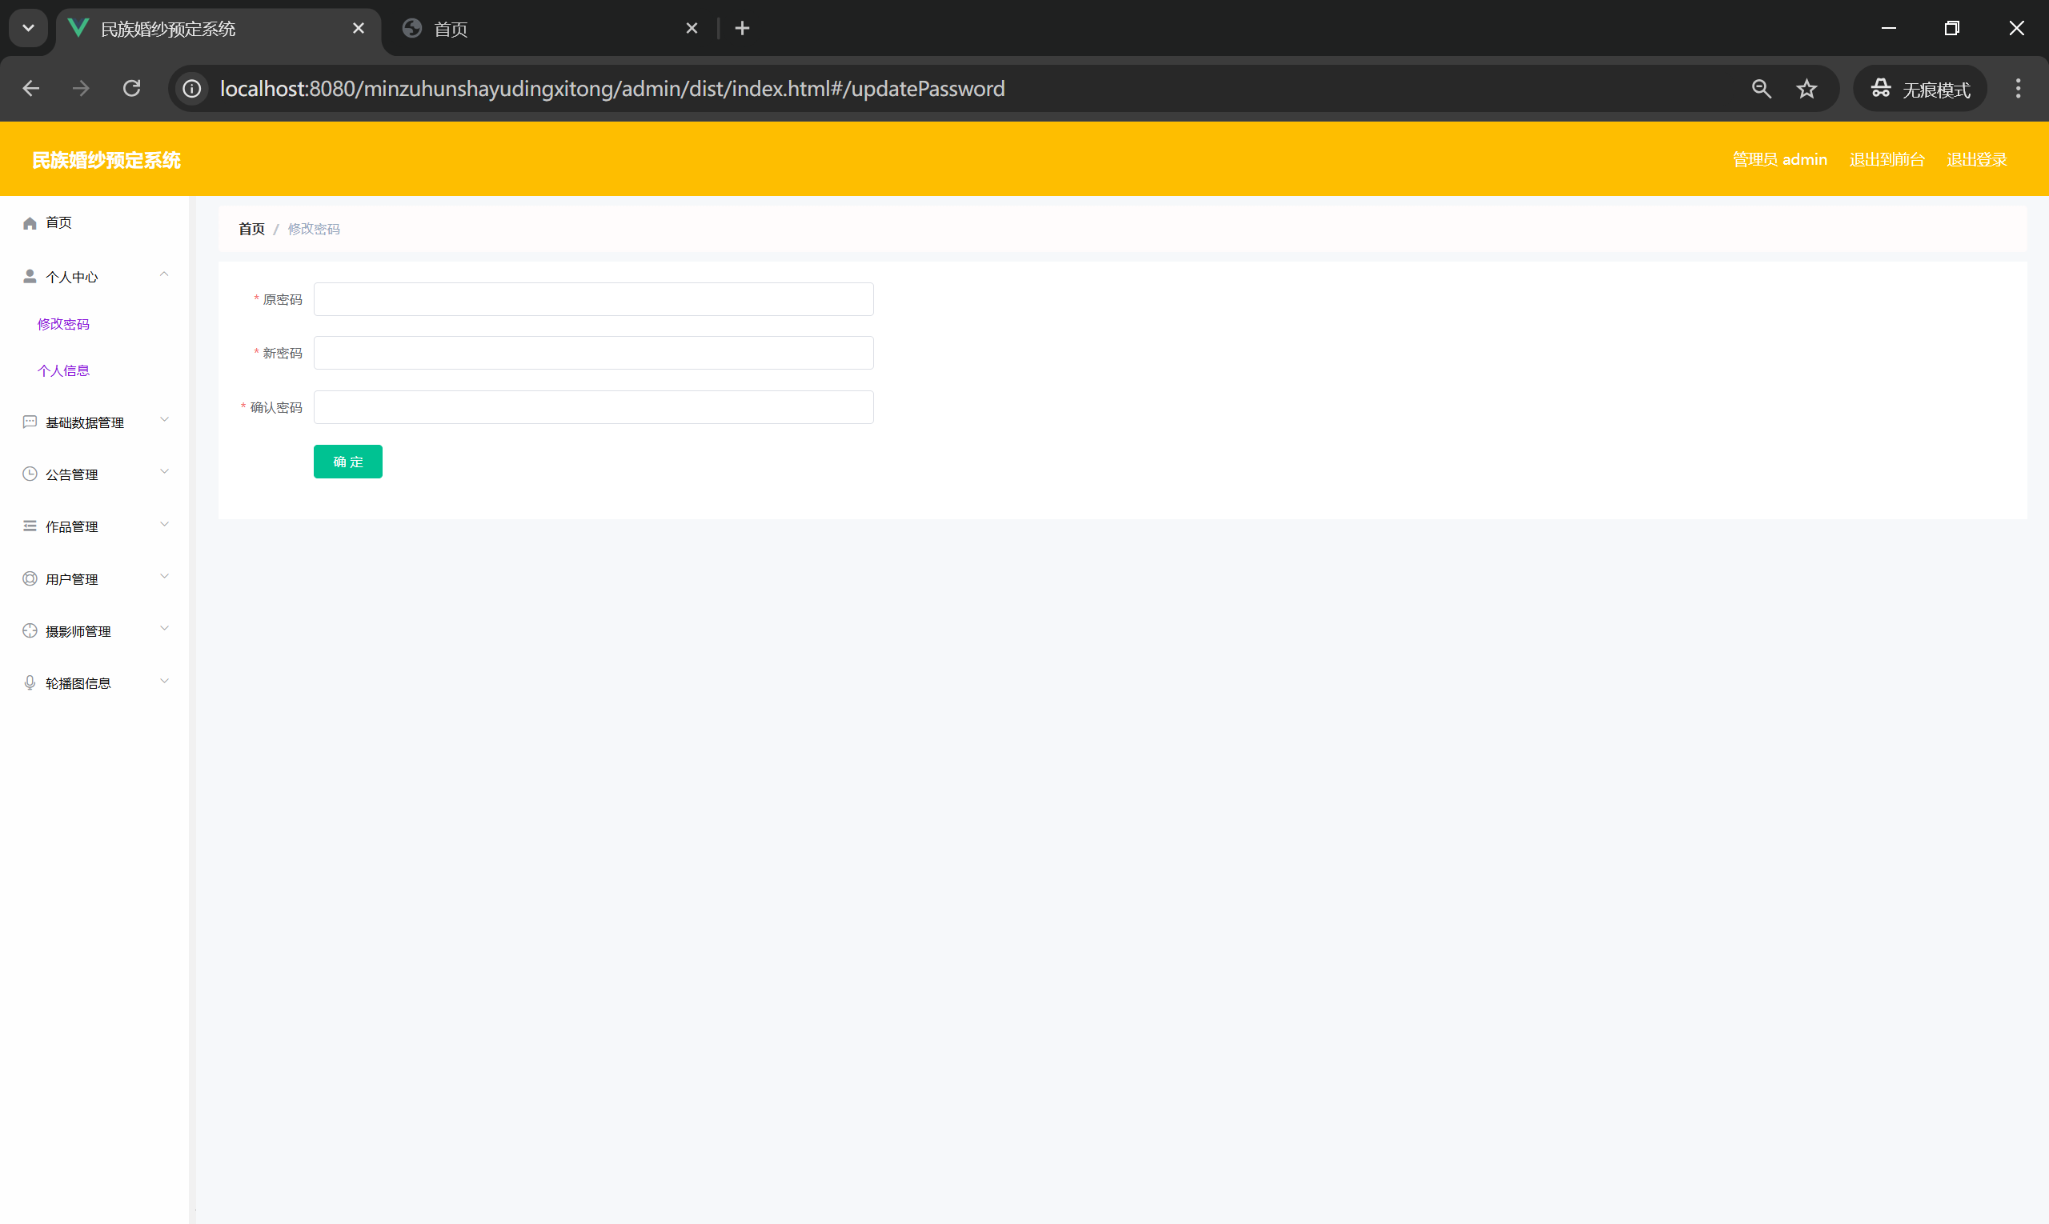Image resolution: width=2049 pixels, height=1224 pixels.
Task: Open the Chrome three-dot menu
Action: tap(2019, 88)
